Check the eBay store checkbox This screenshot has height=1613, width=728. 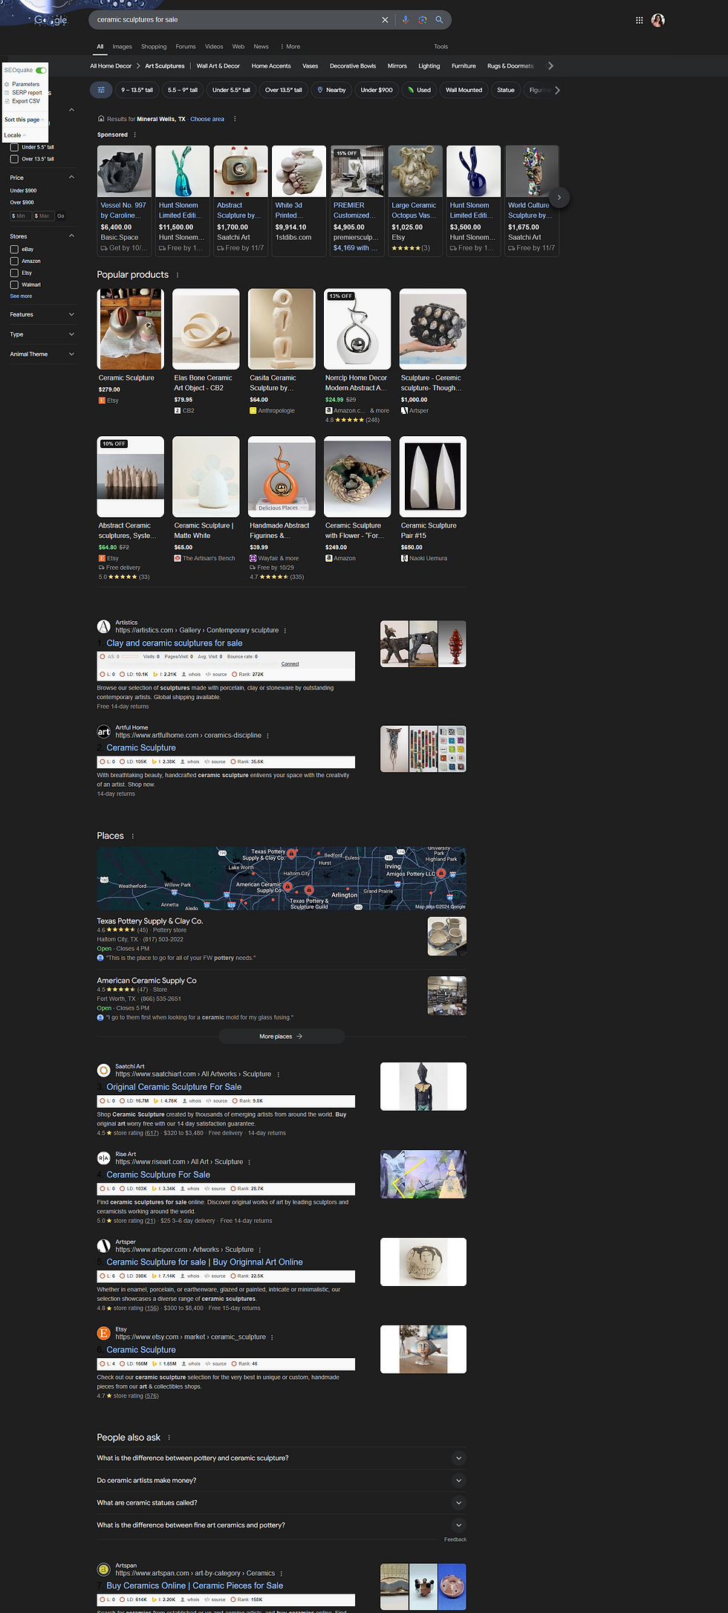[14, 250]
